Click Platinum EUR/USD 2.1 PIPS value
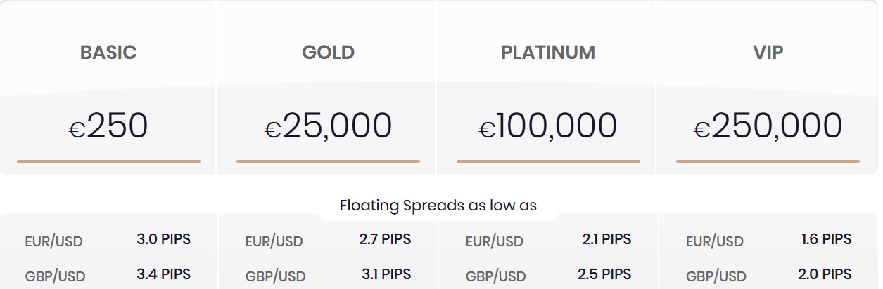Viewport: 883px width, 289px height. point(606,239)
